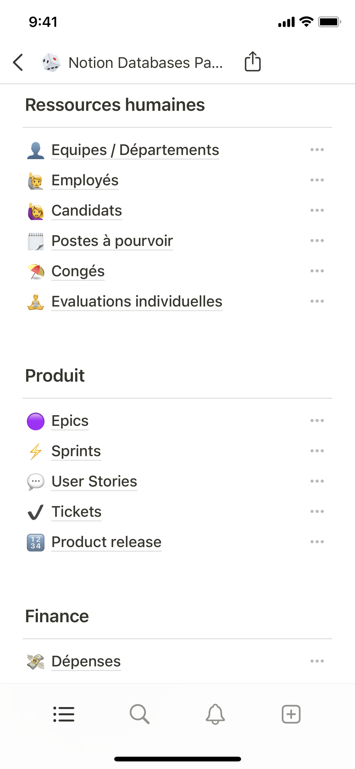The height and width of the screenshot is (769, 355).
Task: Tap the umbrella icon beside Congés
Action: point(36,271)
